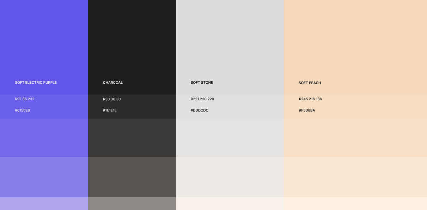Image resolution: width=427 pixels, height=210 pixels.
Task: Pick the lightest peach tint at bottom
Action: tap(355, 204)
